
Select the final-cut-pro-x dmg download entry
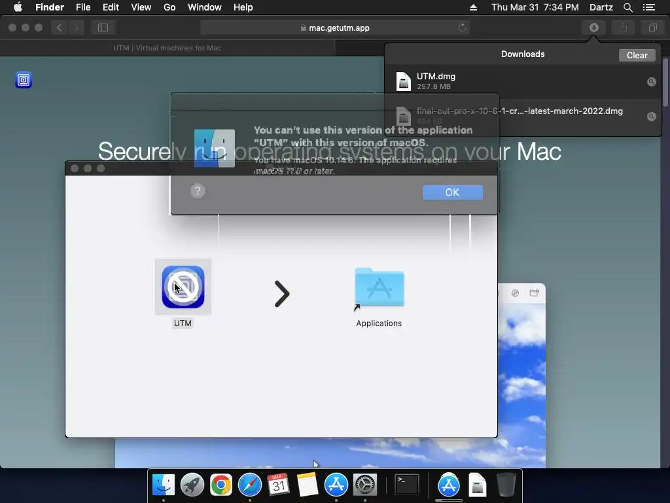point(523,116)
